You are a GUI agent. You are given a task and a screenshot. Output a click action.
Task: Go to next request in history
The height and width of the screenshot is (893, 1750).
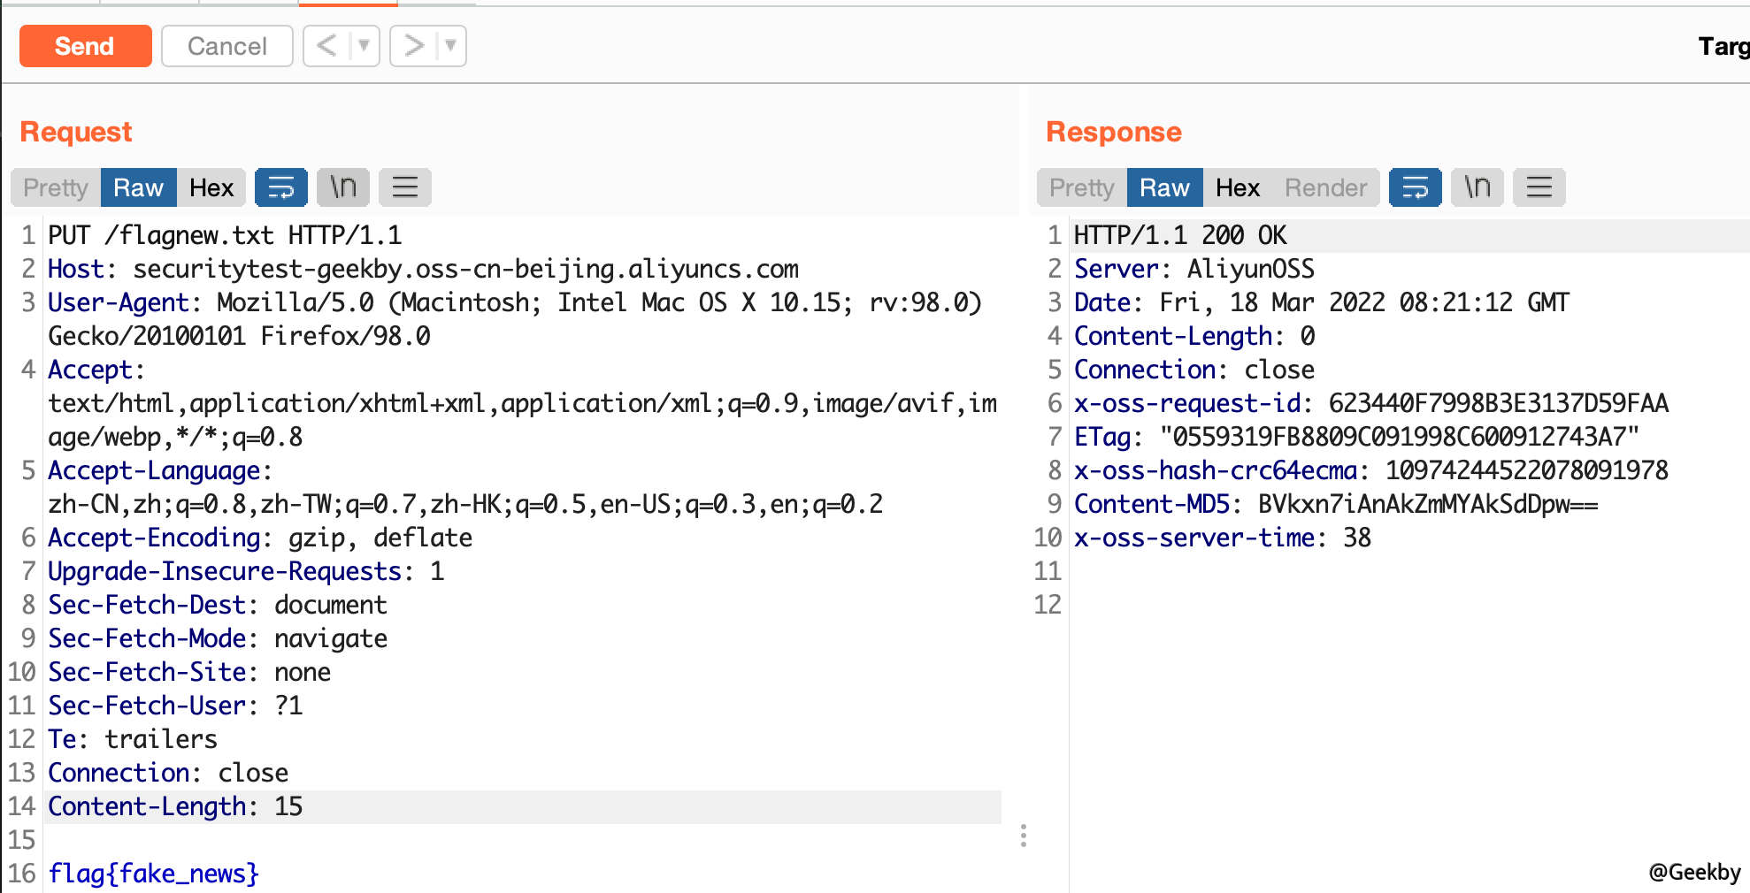(413, 46)
